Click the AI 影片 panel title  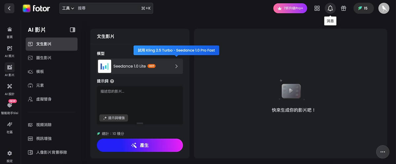(x=37, y=30)
